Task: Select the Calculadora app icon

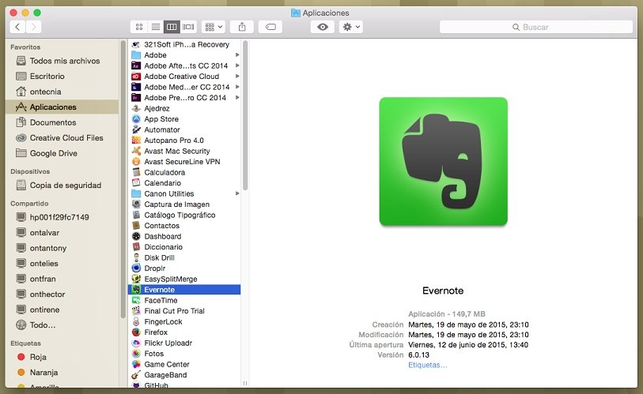Action: [136, 172]
